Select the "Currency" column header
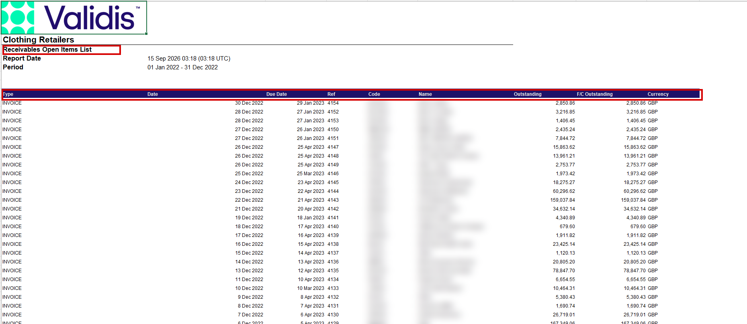Viewport: 747px width, 324px height. [658, 94]
